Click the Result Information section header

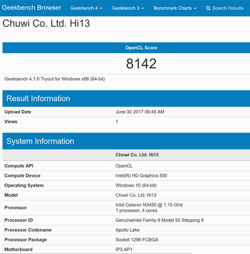point(126,99)
